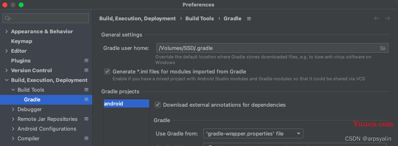Screen dimensions: 398x146
Task: Click the project-level icon beside Gradle breadcrumb
Action: [249, 19]
